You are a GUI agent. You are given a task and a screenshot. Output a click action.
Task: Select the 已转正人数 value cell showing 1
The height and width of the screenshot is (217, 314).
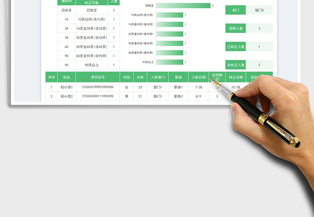[259, 47]
